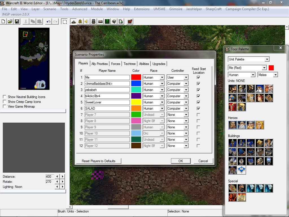Click the Undo arrow in toolbar

[49, 21]
